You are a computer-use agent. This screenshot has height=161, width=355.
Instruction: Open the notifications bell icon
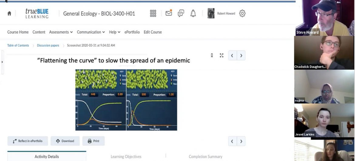[x=193, y=13]
